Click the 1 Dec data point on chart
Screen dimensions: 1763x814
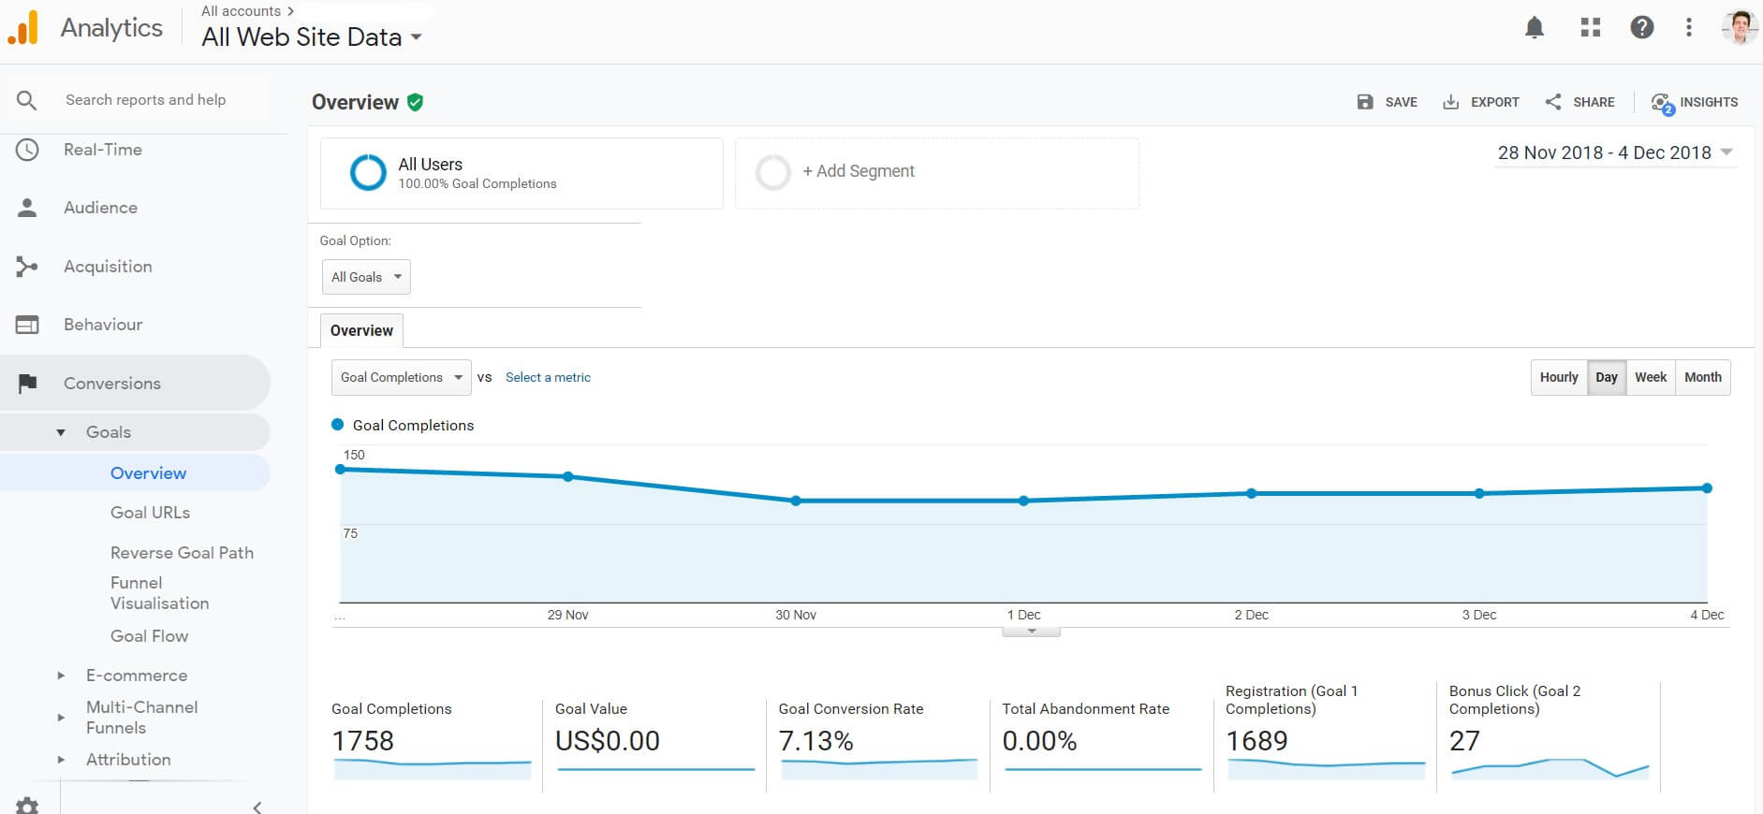[x=1023, y=501]
